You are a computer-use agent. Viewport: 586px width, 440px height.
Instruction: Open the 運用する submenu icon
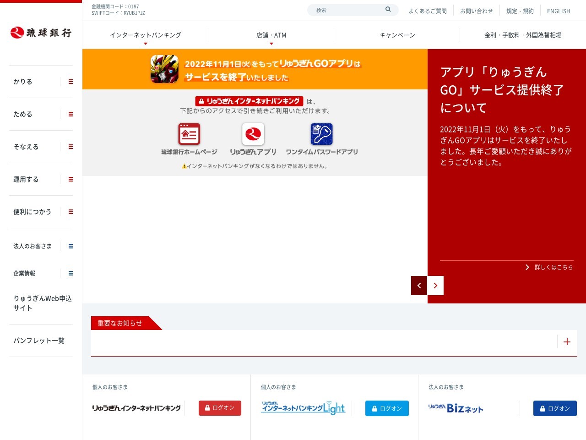(71, 179)
